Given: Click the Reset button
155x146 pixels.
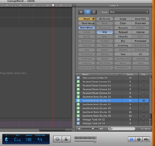Looking at the screenshot, I should [x=86, y=19].
